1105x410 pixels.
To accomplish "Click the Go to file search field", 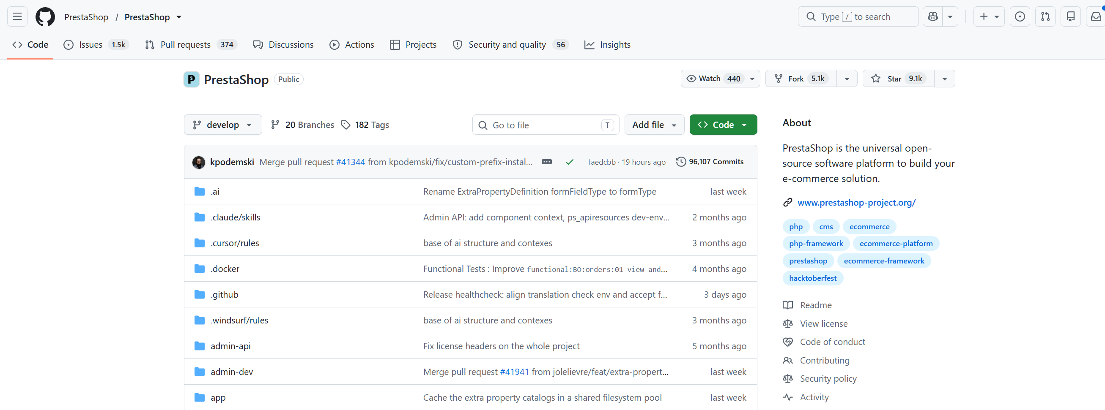I will click(x=546, y=125).
